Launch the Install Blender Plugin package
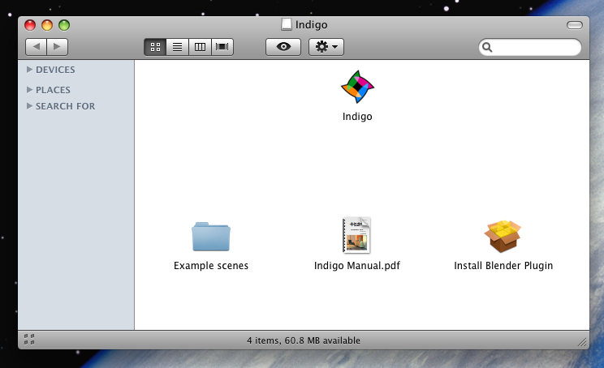Screen dimensions: 604x368 [503, 237]
